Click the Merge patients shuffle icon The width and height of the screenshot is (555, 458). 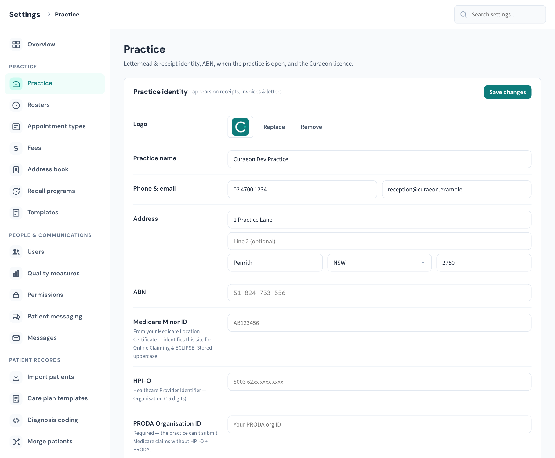[x=16, y=442]
